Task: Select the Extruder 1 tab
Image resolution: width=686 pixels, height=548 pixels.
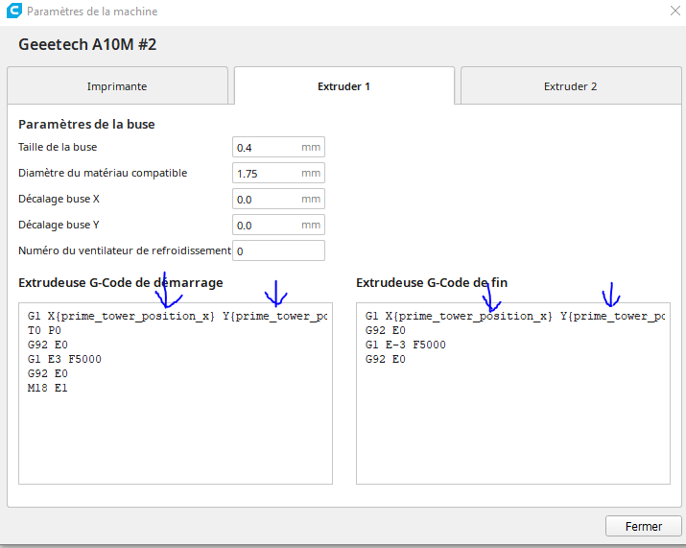Action: click(x=343, y=85)
